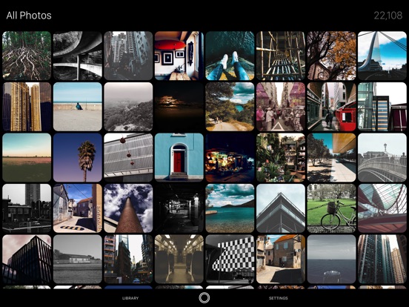Select the crowded street market photo
This screenshot has height=307, width=409.
(281, 107)
